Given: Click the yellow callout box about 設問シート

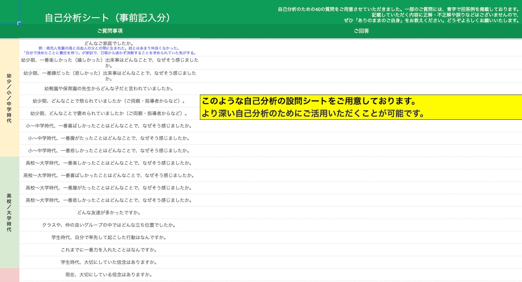Looking at the screenshot, I should pos(361,107).
